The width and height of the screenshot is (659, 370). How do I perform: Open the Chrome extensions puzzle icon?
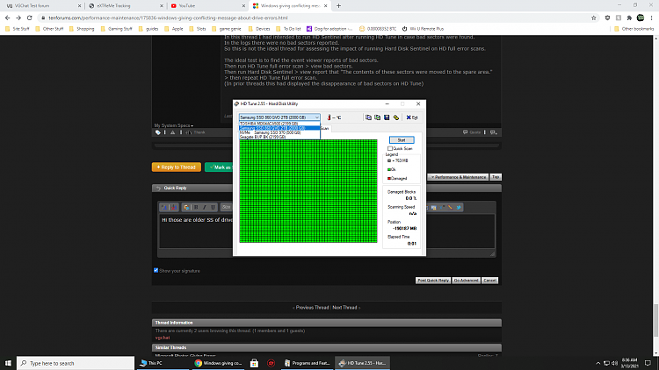[629, 18]
